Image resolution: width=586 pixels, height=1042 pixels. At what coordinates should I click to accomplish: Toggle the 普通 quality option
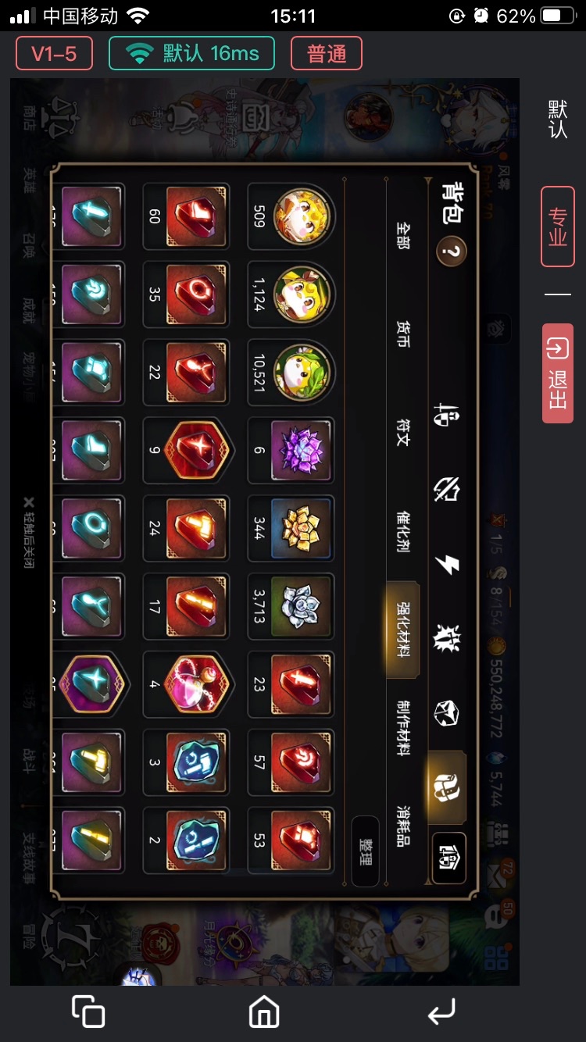327,54
